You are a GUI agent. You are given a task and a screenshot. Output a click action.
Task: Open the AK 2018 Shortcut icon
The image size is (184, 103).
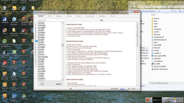14,76
